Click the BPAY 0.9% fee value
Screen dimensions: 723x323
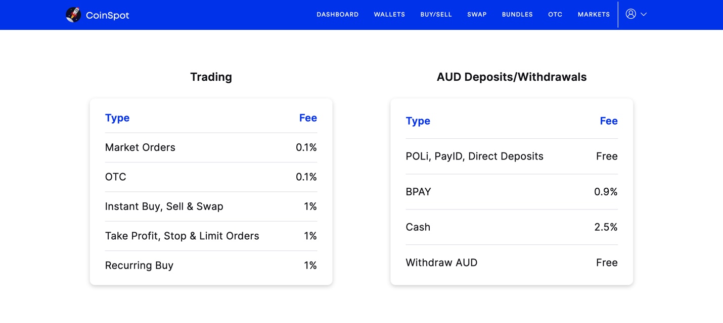click(606, 192)
